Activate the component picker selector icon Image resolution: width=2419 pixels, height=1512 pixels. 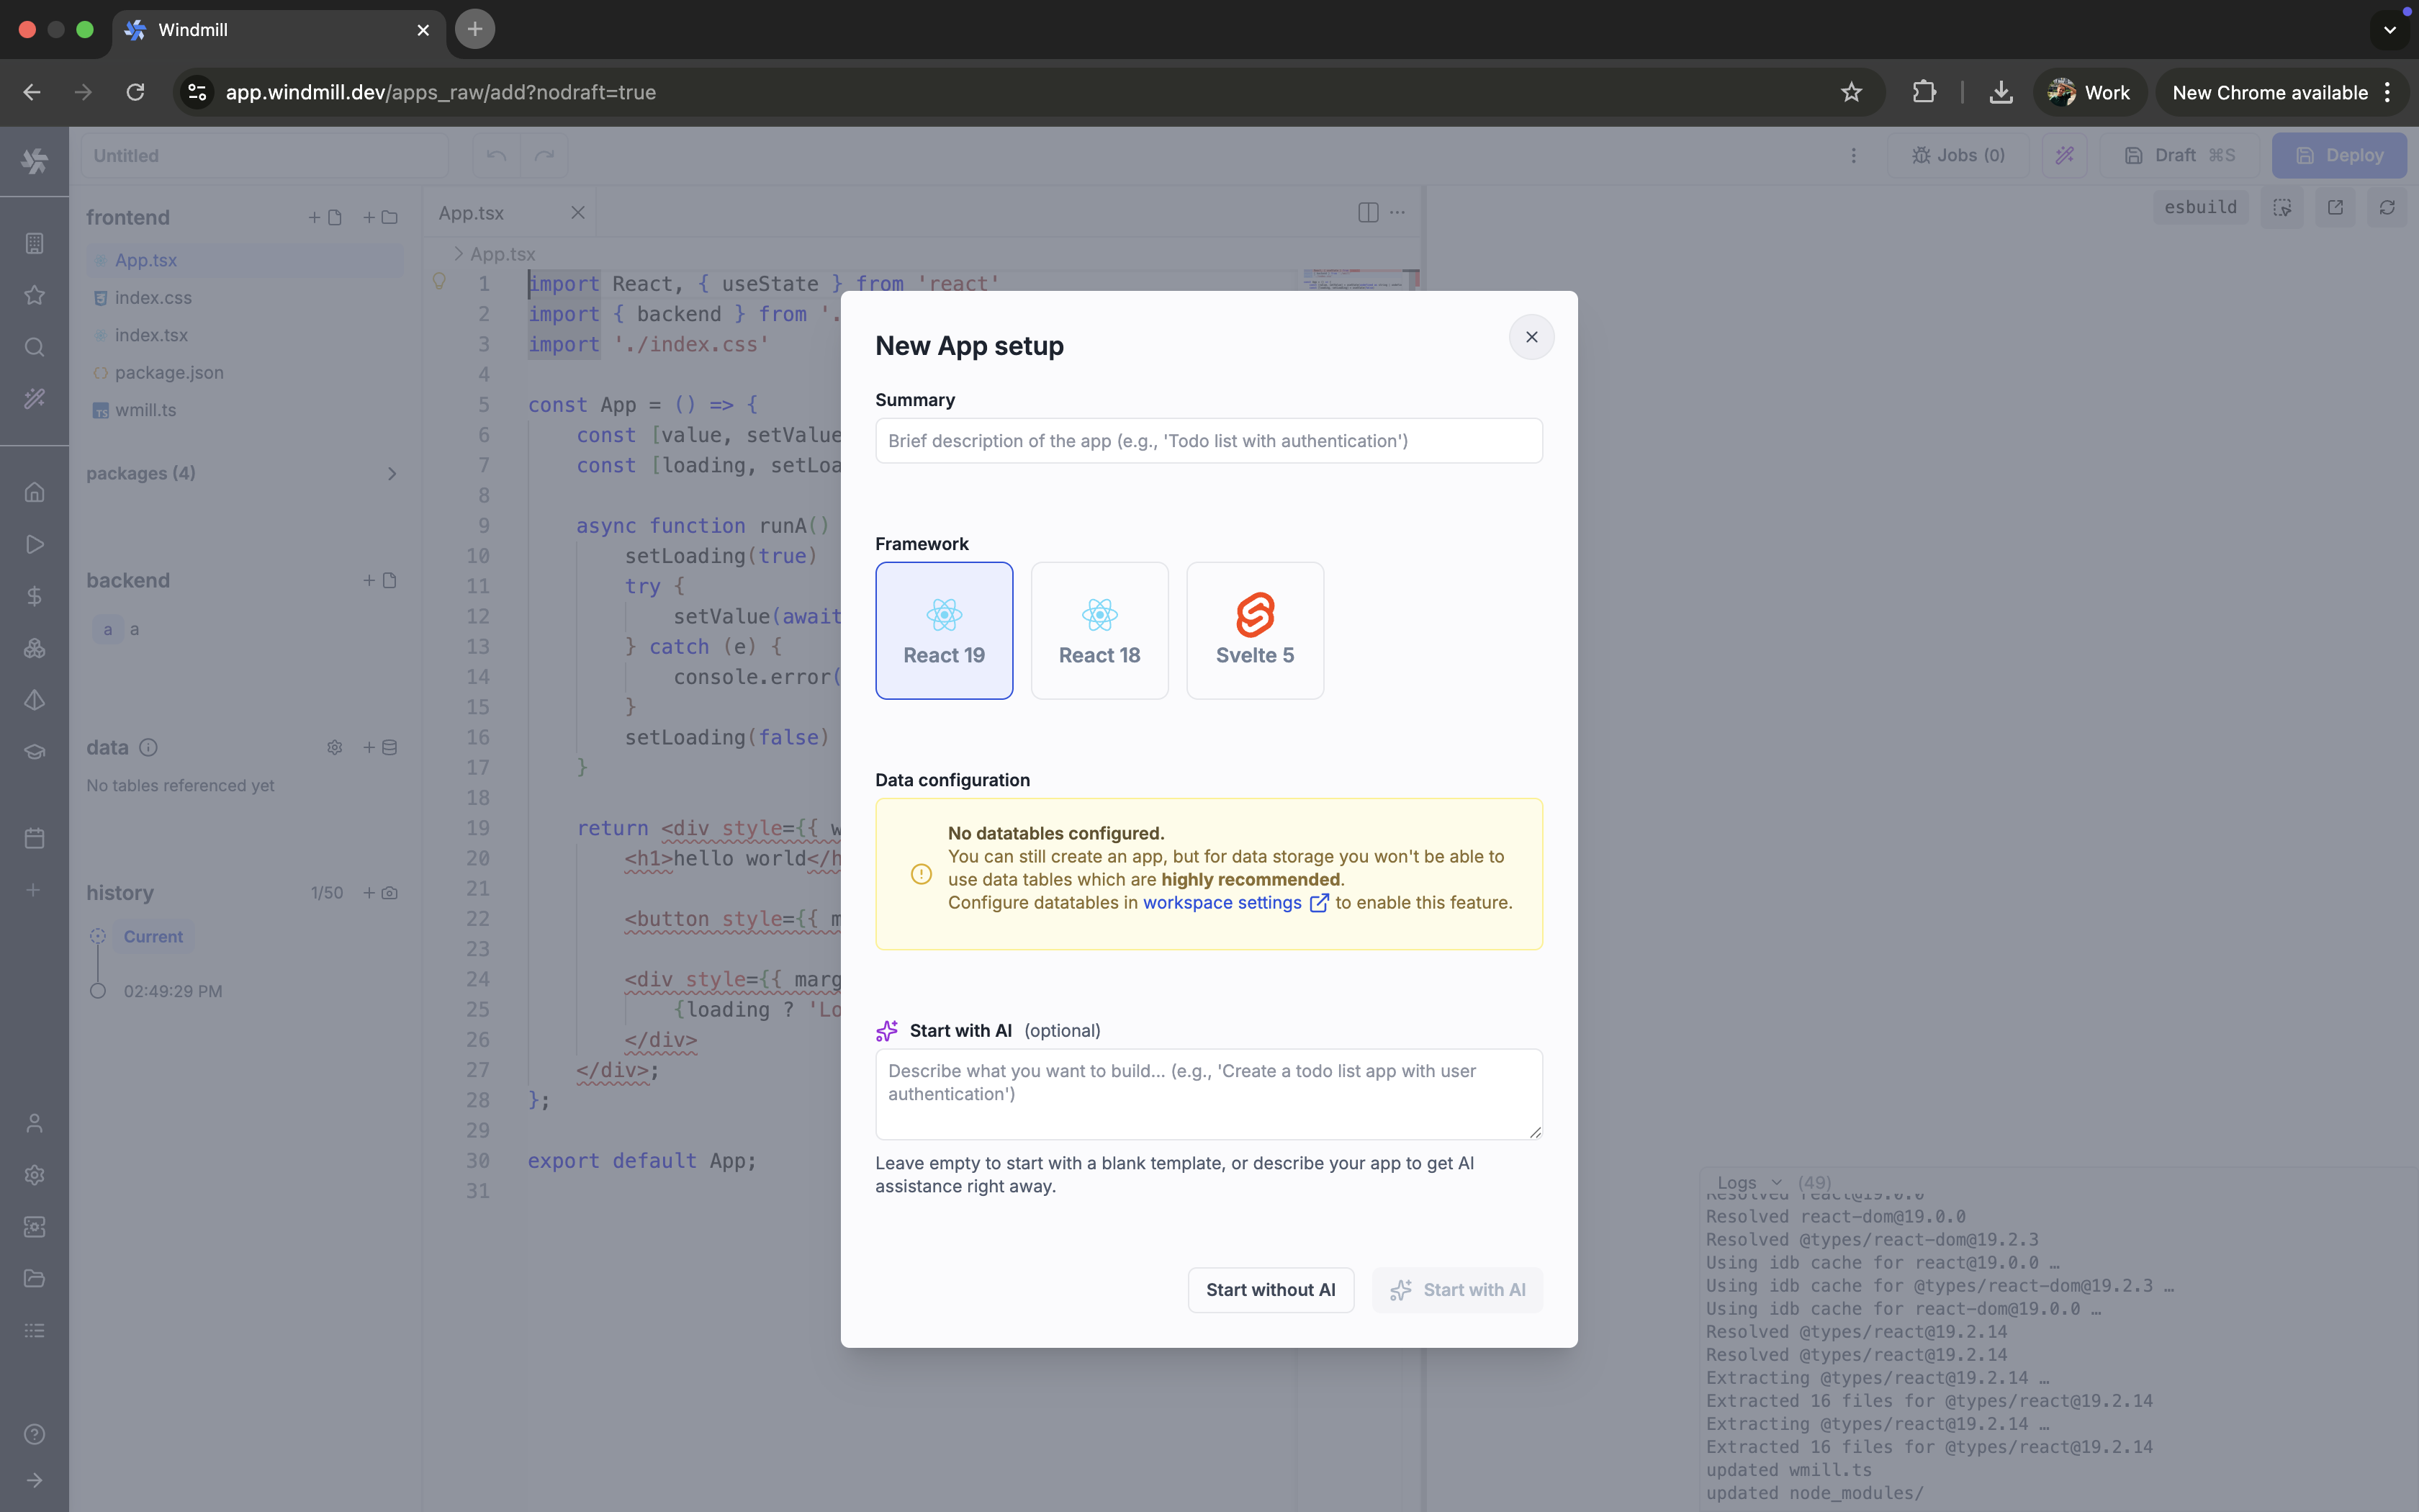(x=2282, y=207)
